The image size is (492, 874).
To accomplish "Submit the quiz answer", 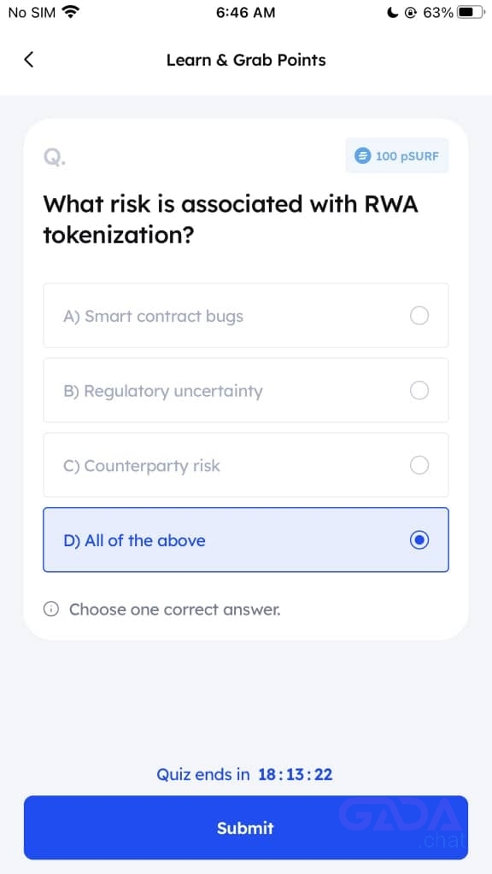I will coord(245,827).
